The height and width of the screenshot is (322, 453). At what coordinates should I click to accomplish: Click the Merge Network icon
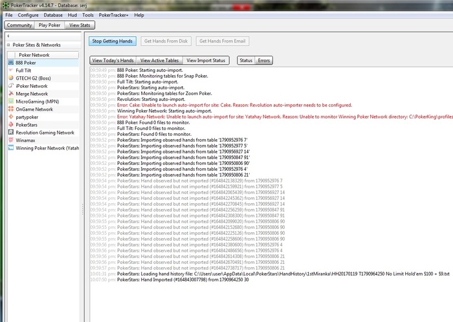11,94
